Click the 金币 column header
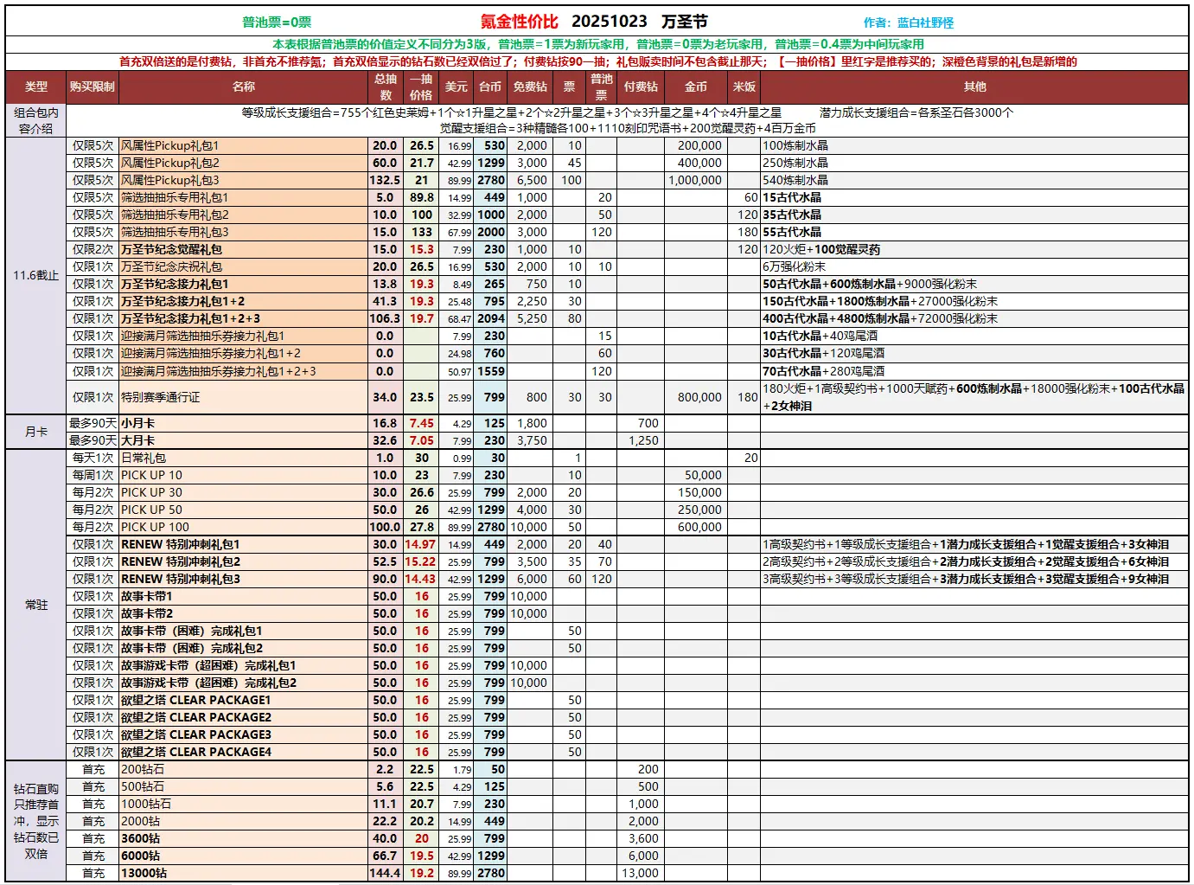 pos(696,87)
